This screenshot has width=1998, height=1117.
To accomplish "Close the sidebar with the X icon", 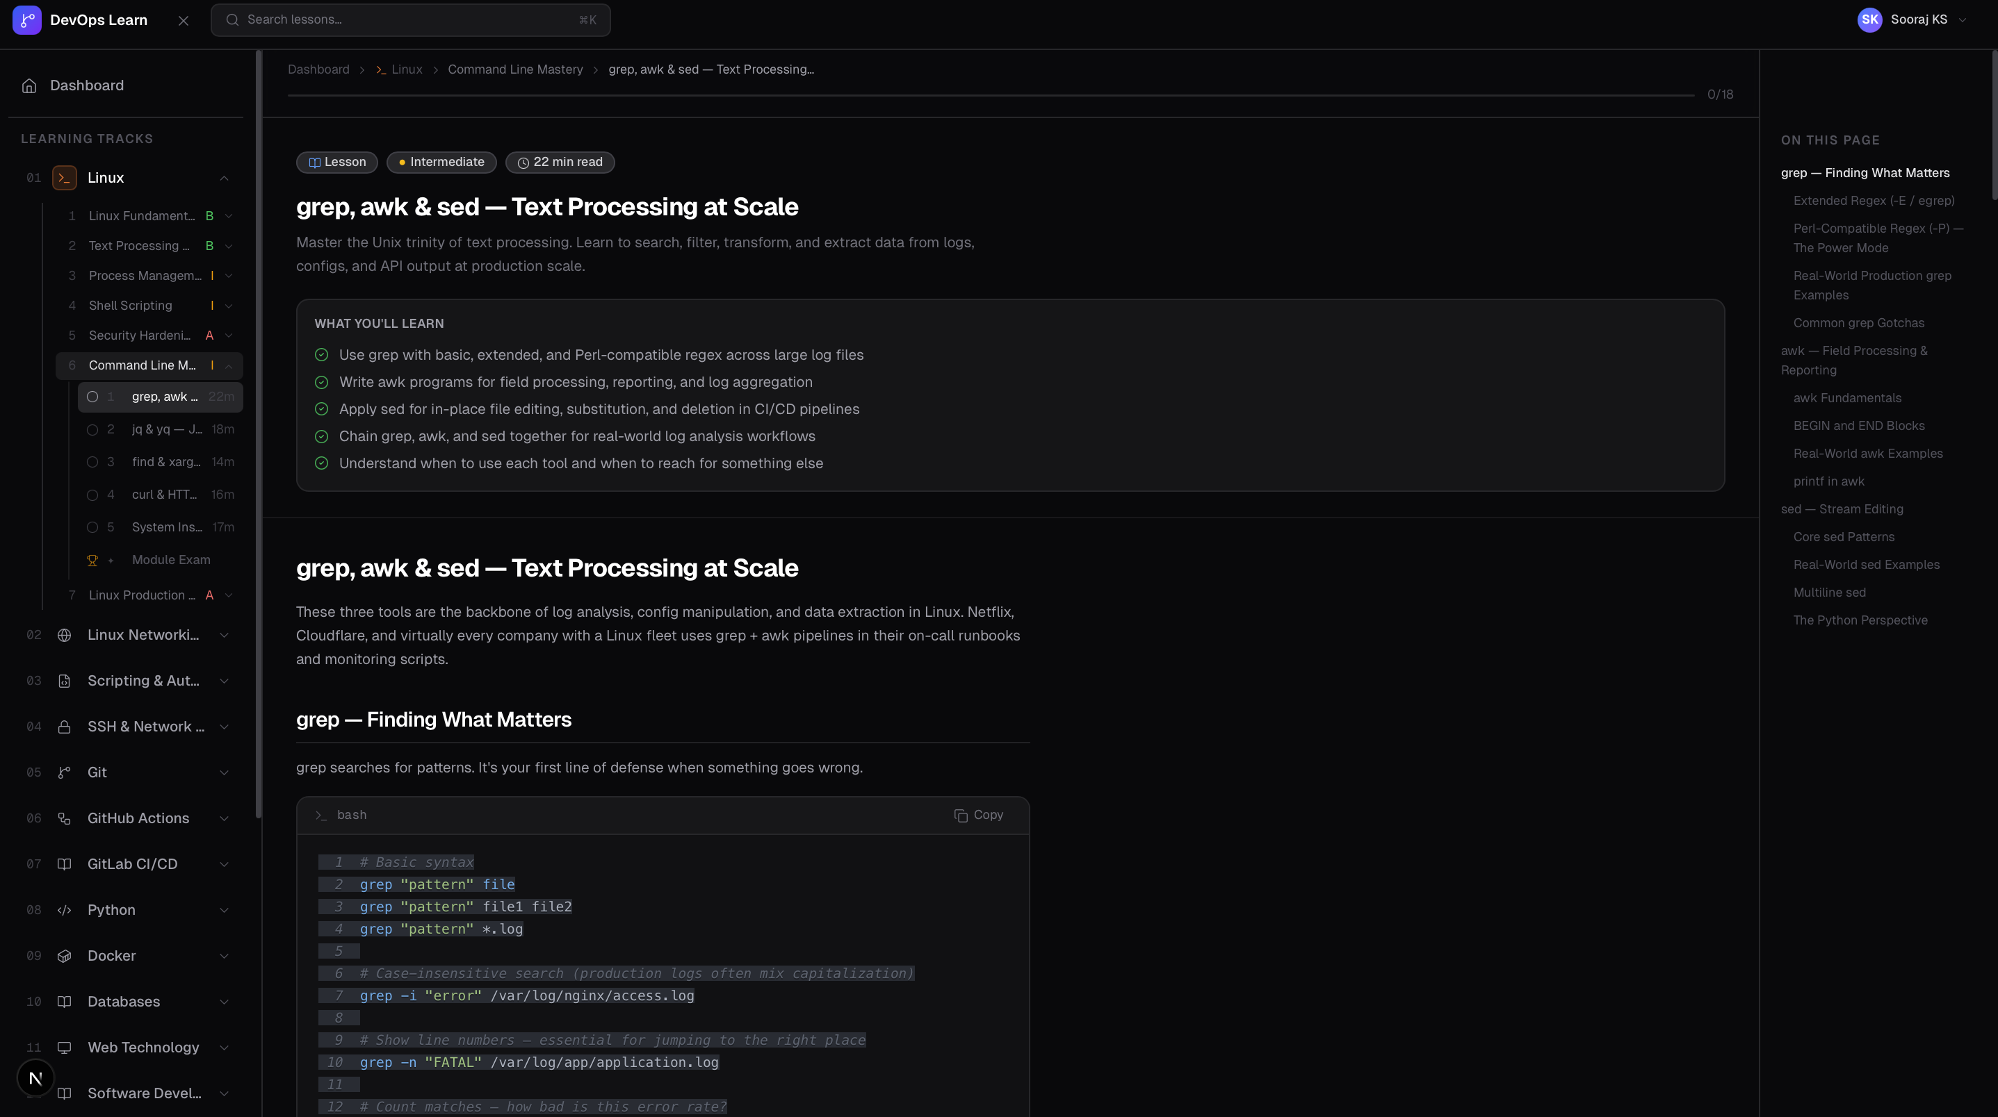I will coord(184,21).
